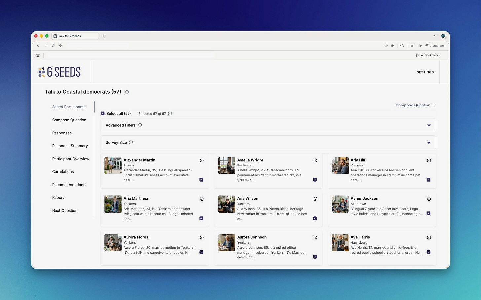
Task: Expand the Survey Size panel arrow
Action: (429, 143)
